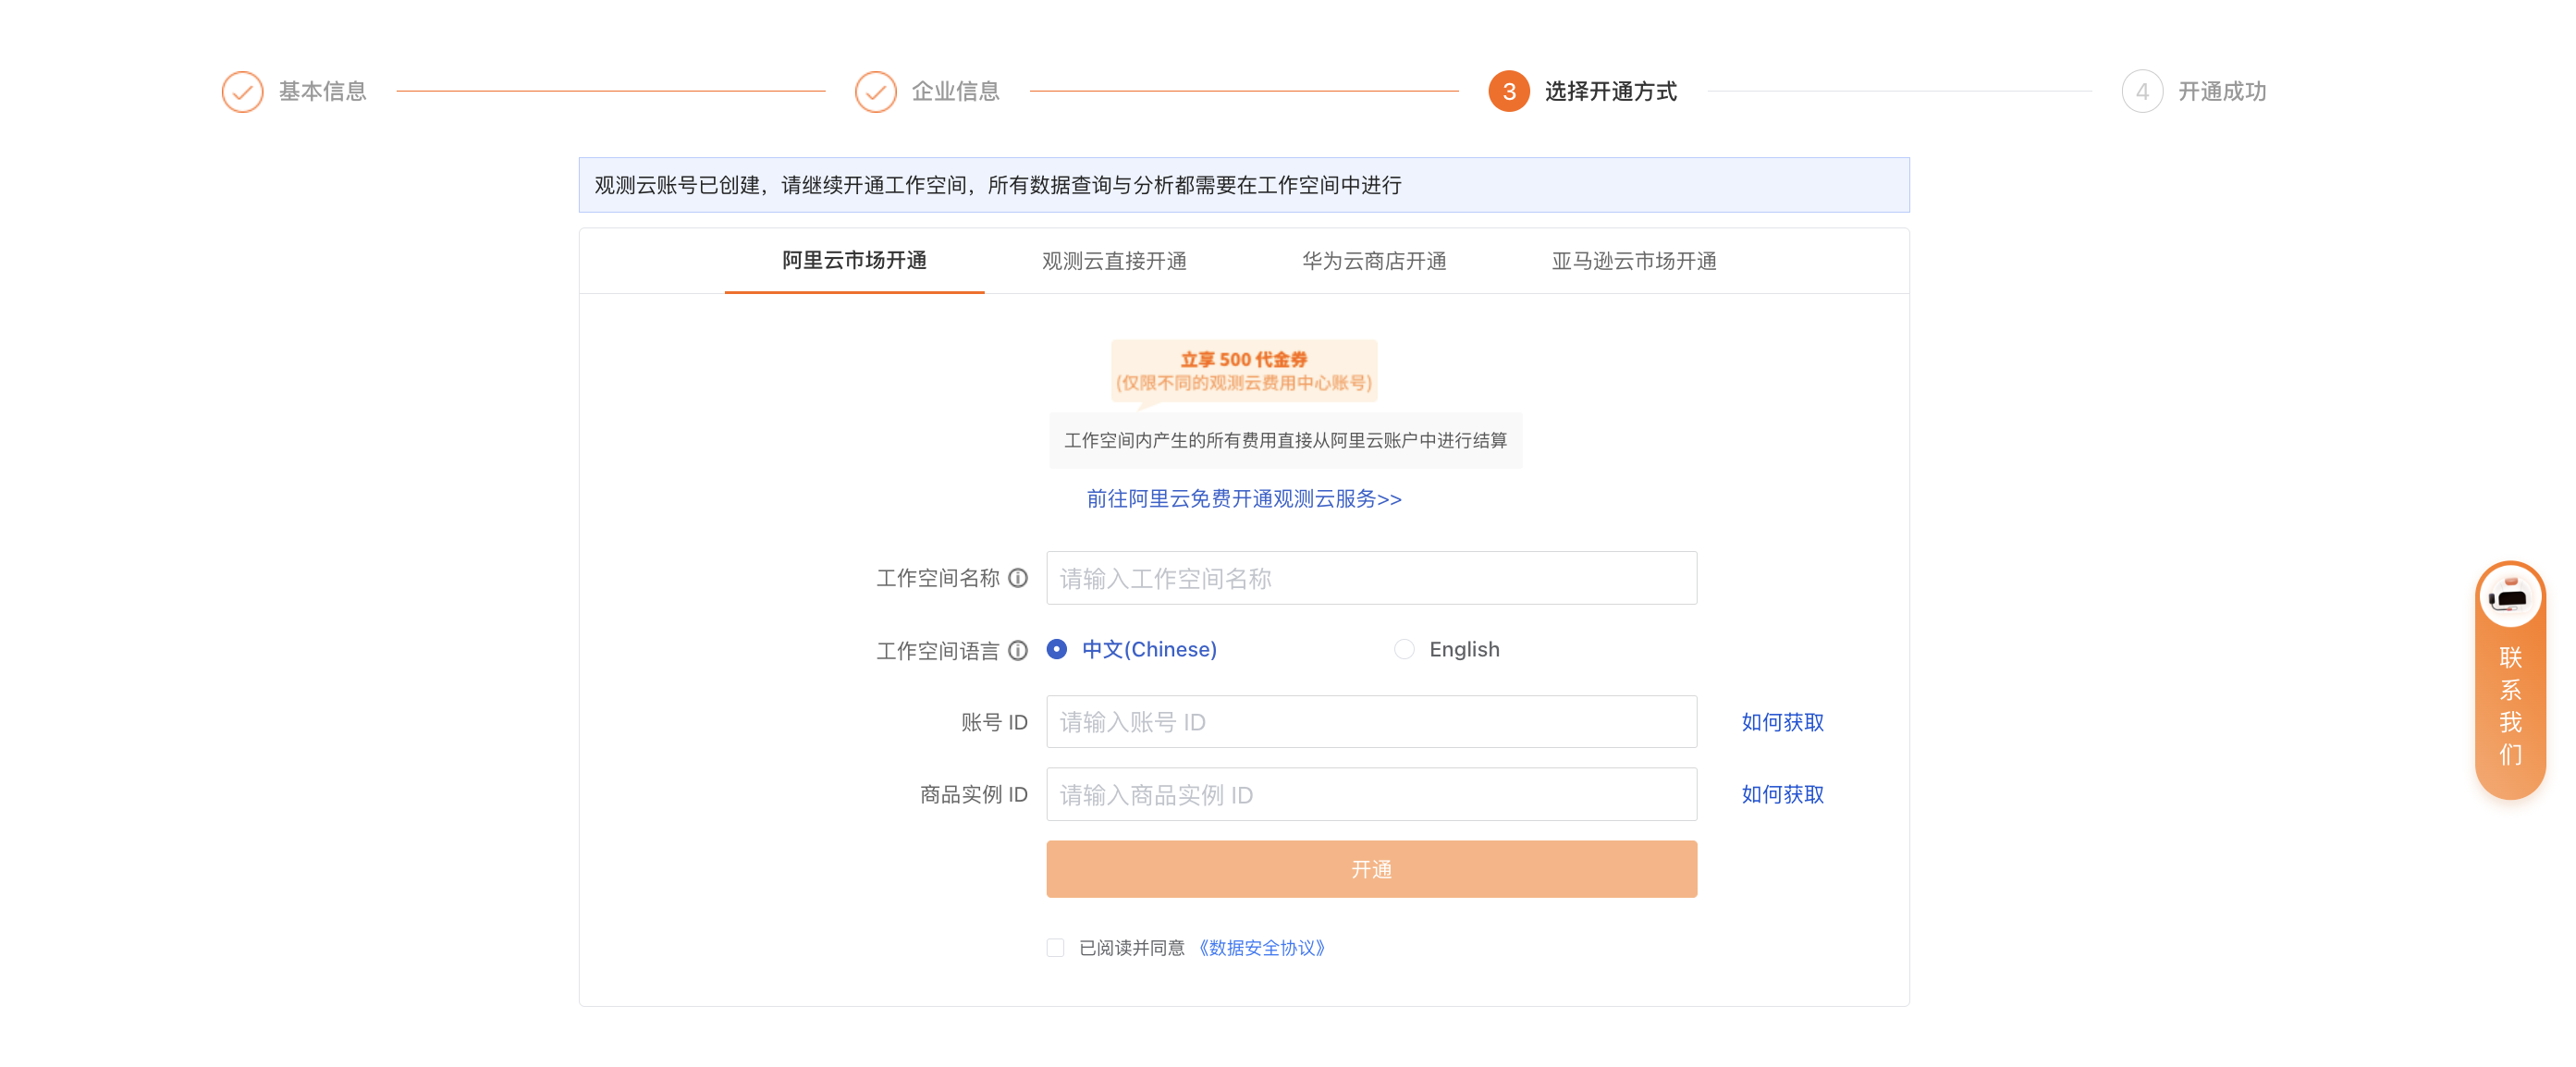Click the 立享 500 代金券 coupon badge
Viewport: 2576px width, 1067px height.
[x=1243, y=370]
